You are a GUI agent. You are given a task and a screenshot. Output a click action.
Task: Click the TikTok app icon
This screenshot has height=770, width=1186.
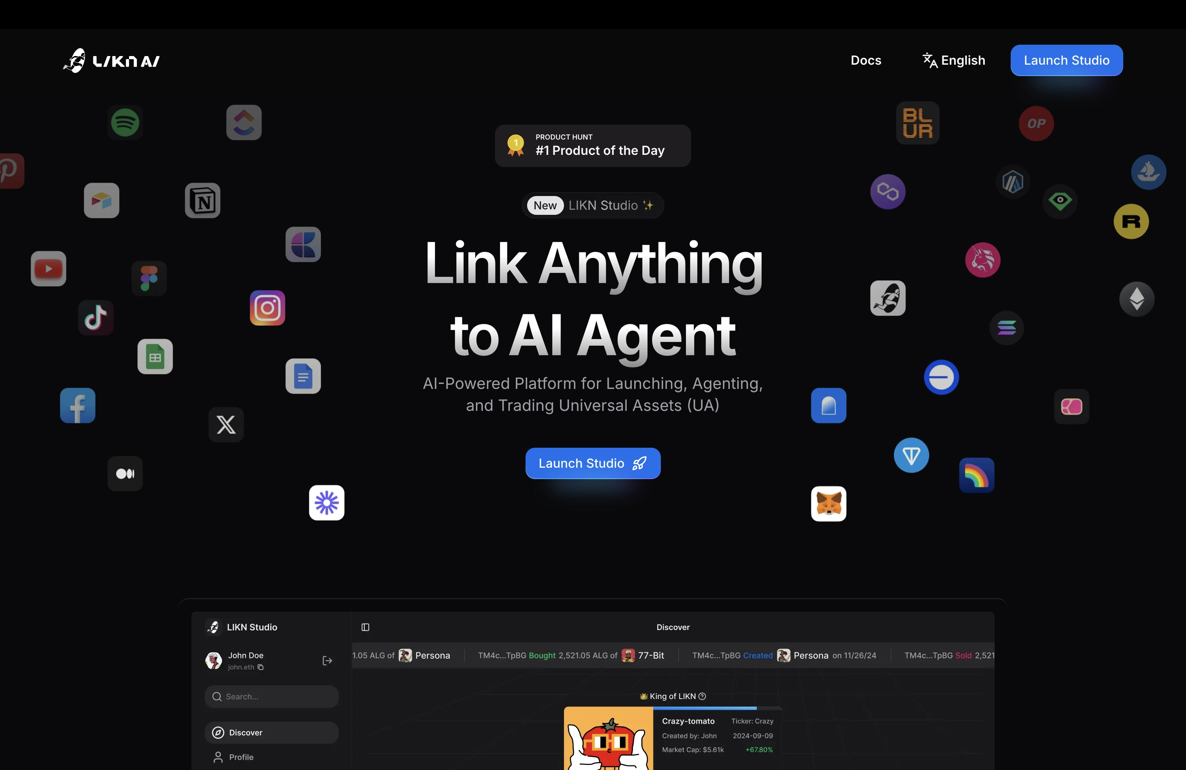tap(96, 317)
